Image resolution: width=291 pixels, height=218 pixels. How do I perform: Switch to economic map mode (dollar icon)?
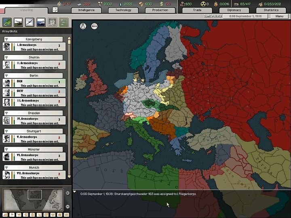(25, 215)
